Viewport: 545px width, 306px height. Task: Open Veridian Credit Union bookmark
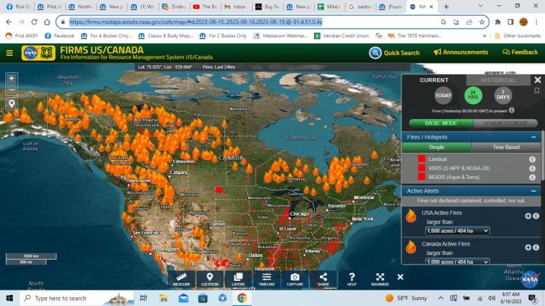pos(341,36)
